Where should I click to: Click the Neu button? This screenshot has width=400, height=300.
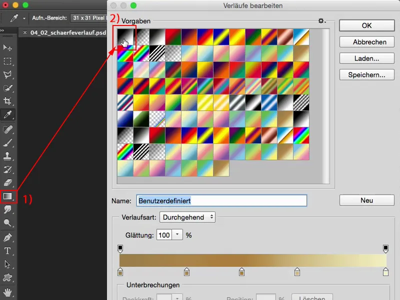(367, 200)
